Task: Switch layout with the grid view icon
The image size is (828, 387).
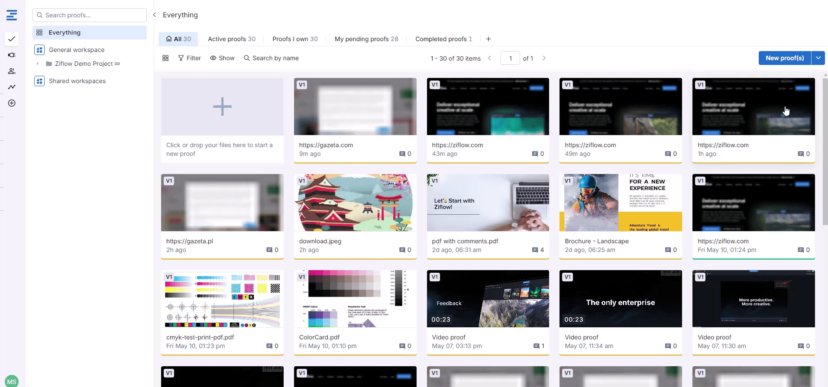Action: (x=165, y=58)
